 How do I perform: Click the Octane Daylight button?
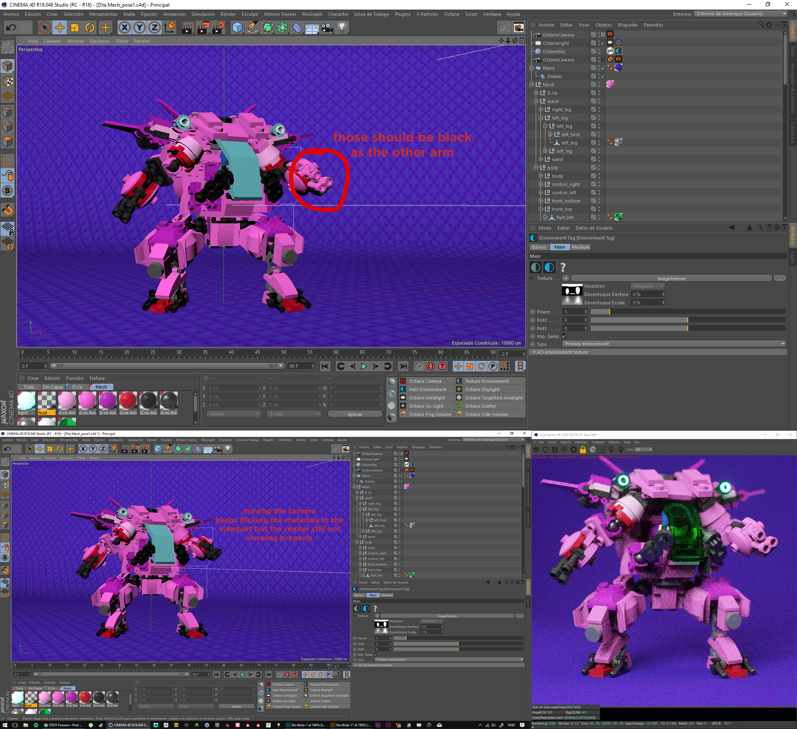coord(482,389)
